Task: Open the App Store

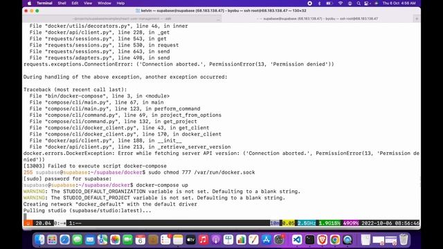Action: [266, 240]
